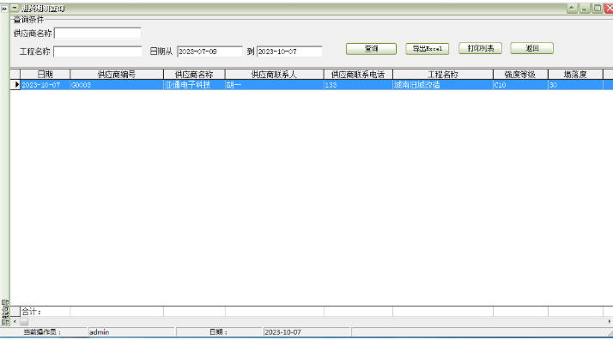
Task: Sort by the 工程名称 column header
Action: point(443,74)
